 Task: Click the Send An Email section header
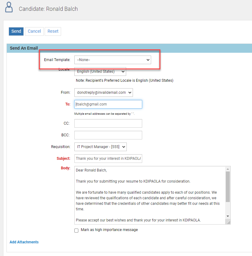[x=24, y=48]
